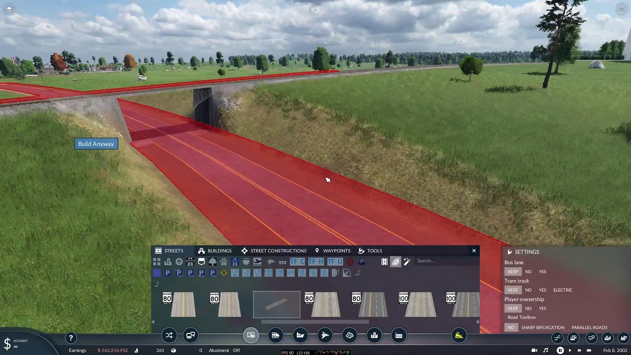The width and height of the screenshot is (631, 355).
Task: Select the yellow bulldozer tool
Action: tap(459, 336)
